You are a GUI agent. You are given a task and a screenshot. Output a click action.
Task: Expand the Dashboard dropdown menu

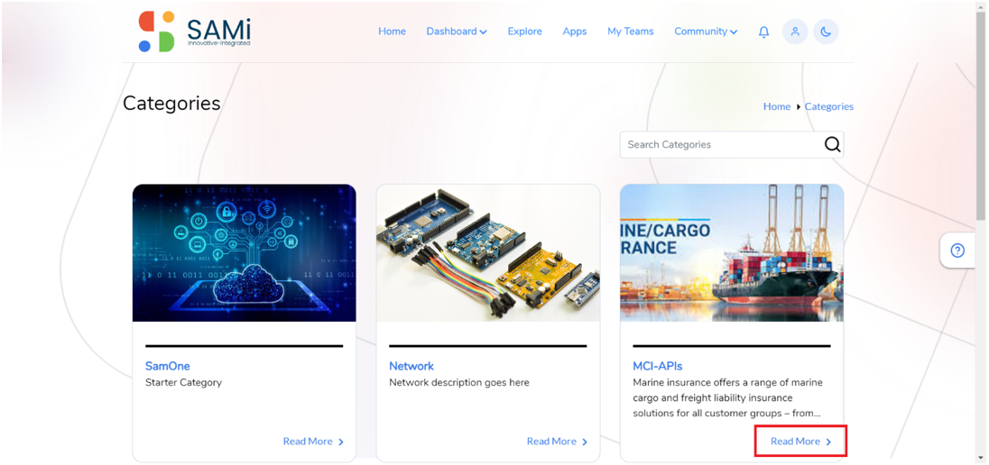(x=457, y=32)
